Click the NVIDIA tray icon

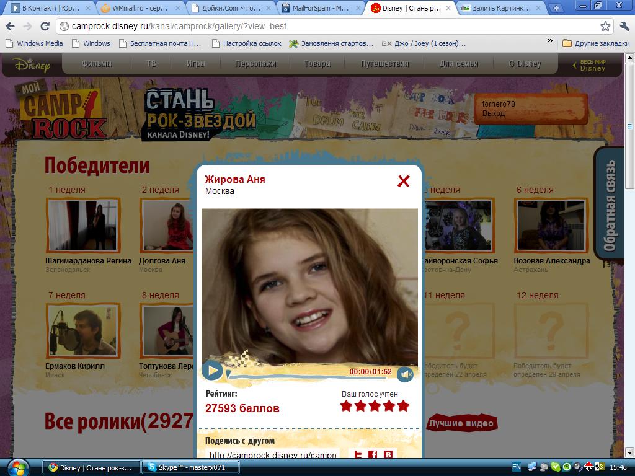[x=600, y=467]
